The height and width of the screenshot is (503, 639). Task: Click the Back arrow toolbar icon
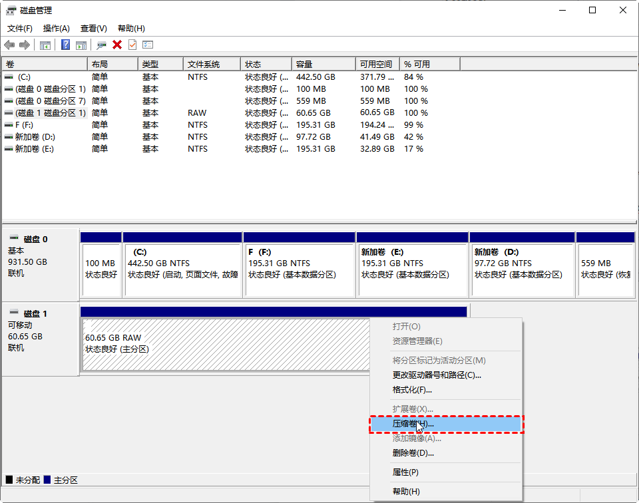(9, 45)
